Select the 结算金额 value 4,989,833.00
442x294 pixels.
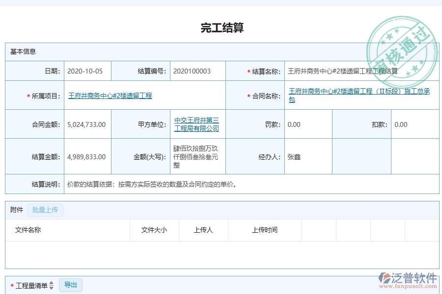[87, 156]
